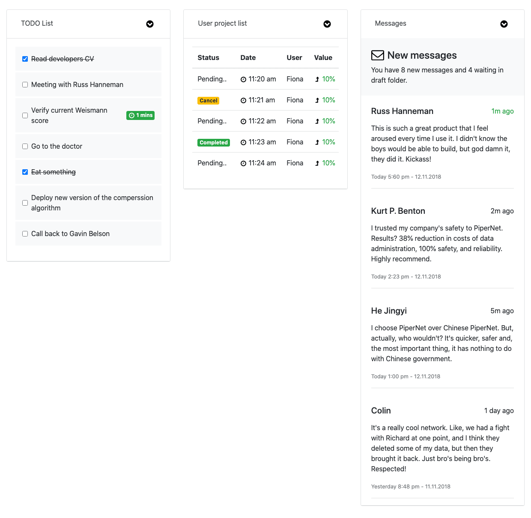This screenshot has height=518, width=531.
Task: Click the Cancel status badge
Action: (x=208, y=100)
